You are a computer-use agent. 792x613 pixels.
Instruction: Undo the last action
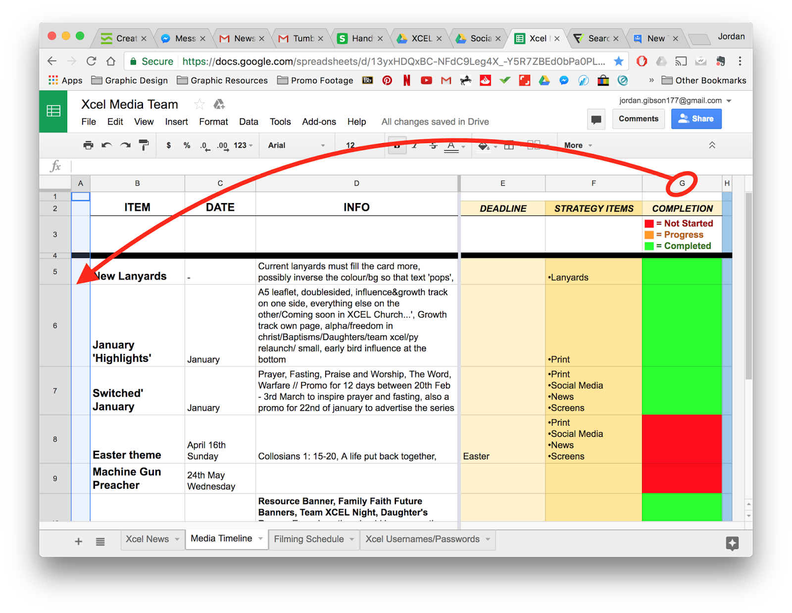(x=106, y=145)
